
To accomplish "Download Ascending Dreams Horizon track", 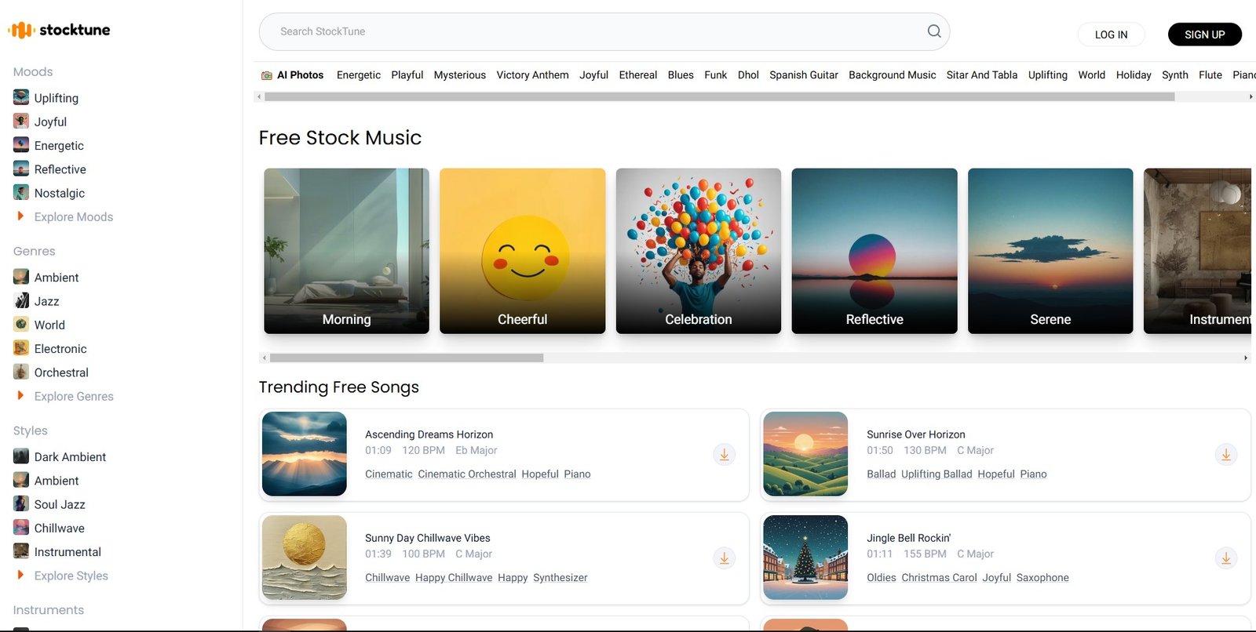I will pos(724,455).
